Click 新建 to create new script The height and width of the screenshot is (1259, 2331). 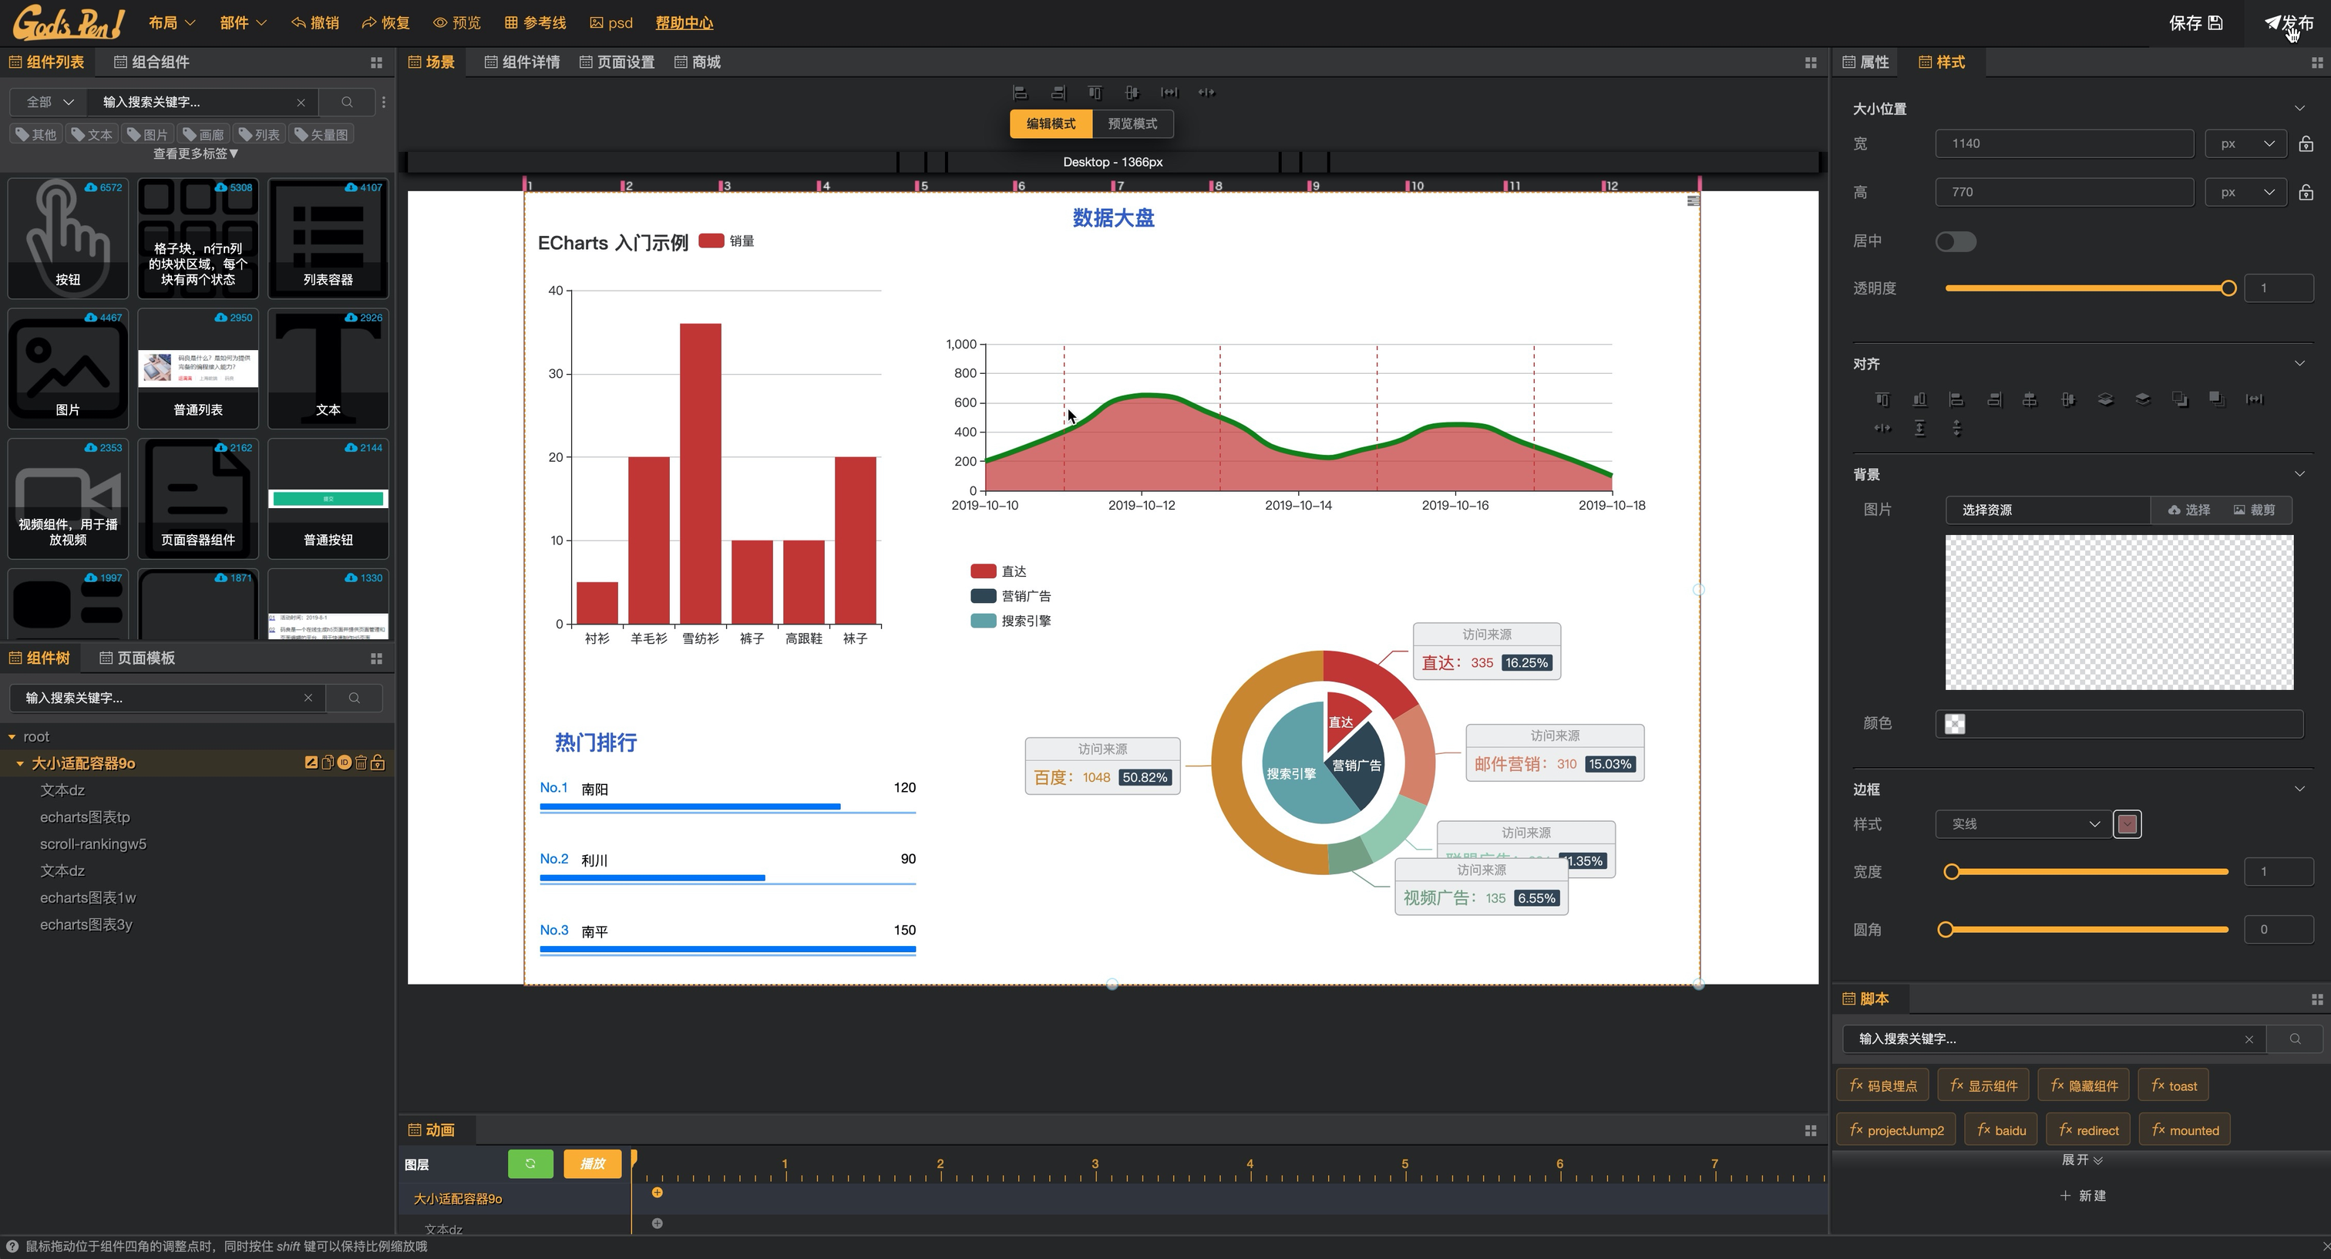click(x=2082, y=1197)
